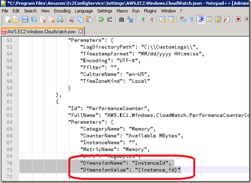Toggle synchronized horizontal scrolling icon
This screenshot has height=183, width=251.
(171, 20)
